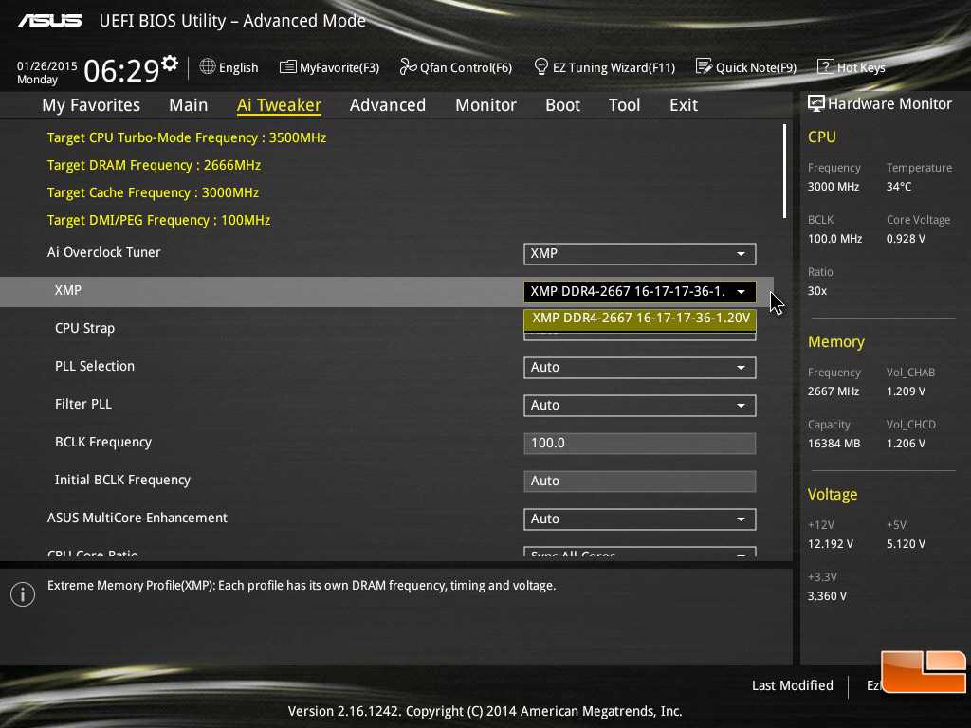The width and height of the screenshot is (971, 728).
Task: Open the My Favorites tab
Action: click(x=91, y=105)
